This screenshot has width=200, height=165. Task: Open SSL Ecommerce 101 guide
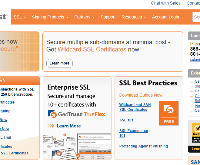click(134, 133)
